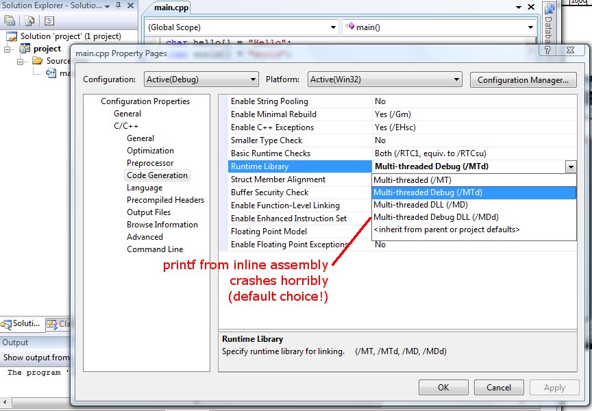Choose Multi-threaded DLL (/MD) option
Viewport: 592px width, 411px height.
(x=474, y=205)
